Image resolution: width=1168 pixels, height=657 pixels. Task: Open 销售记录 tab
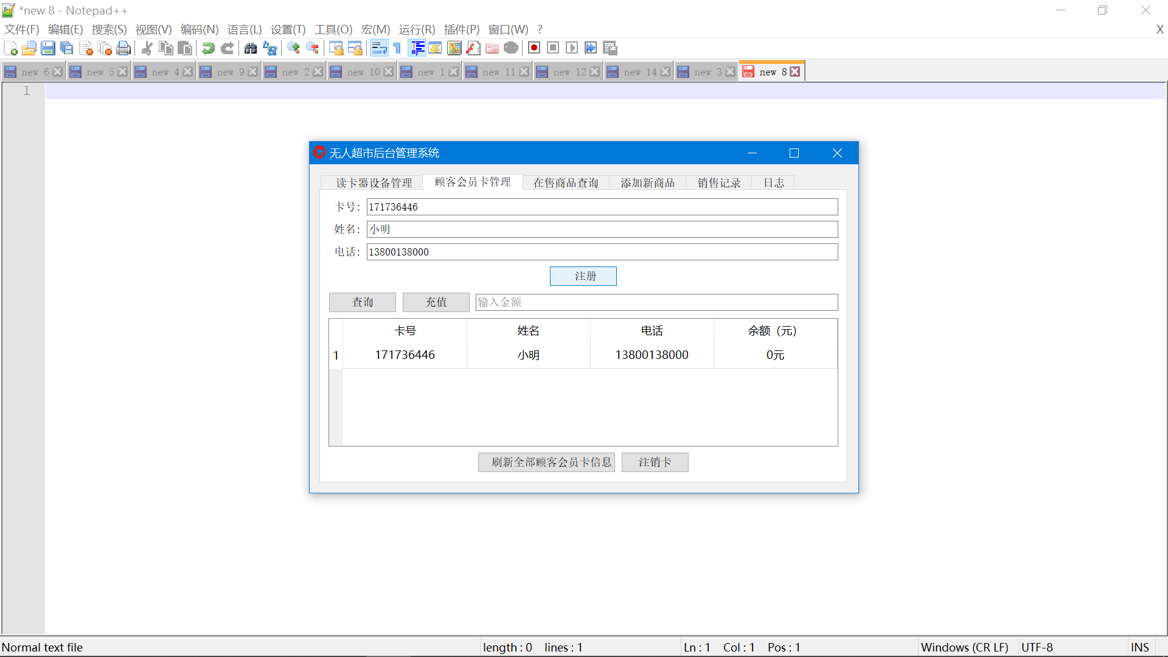pyautogui.click(x=719, y=183)
